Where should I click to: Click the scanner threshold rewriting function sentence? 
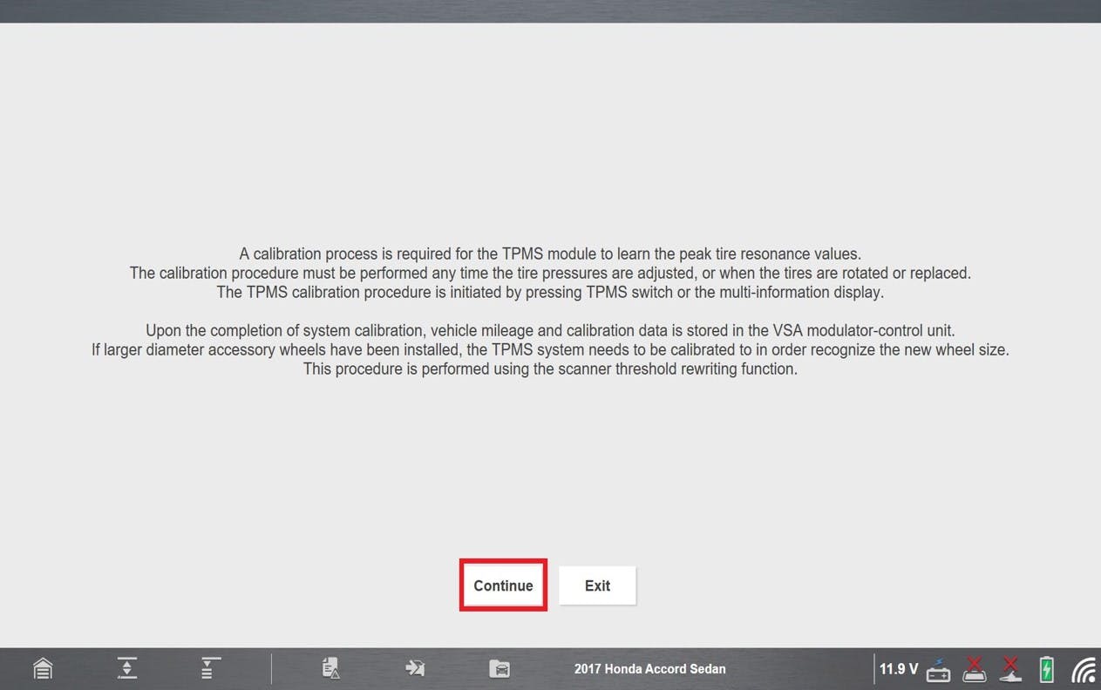[550, 369]
